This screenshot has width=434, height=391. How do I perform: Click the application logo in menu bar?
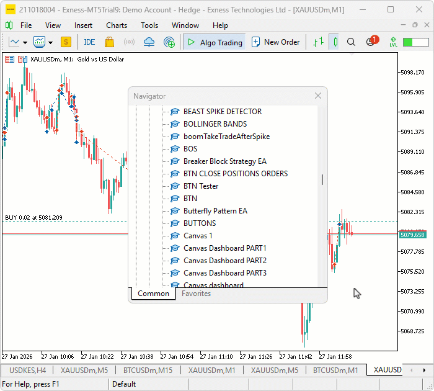[9, 25]
